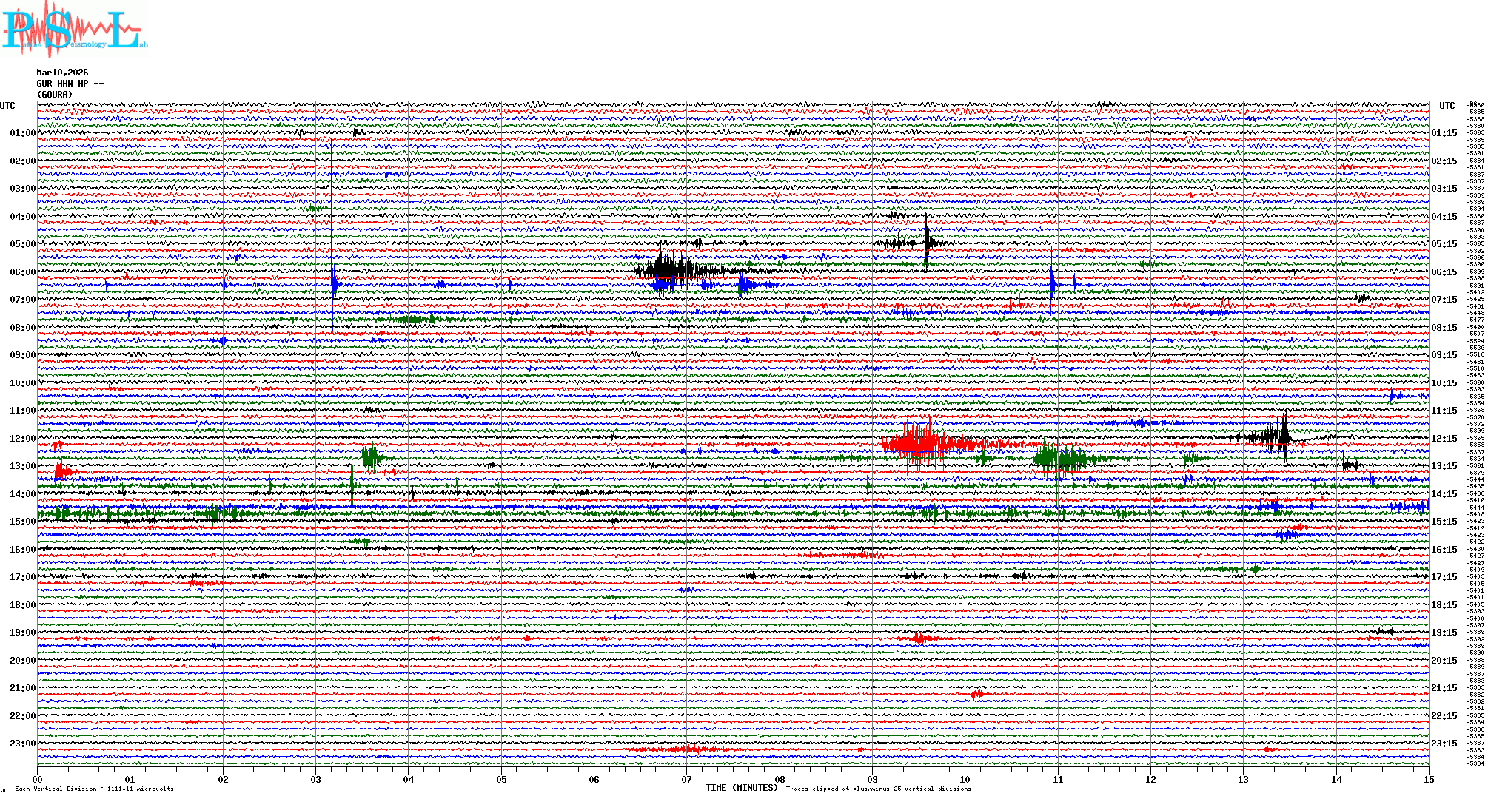
Task: Click the TIME (MINUTES) axis title
Action: (742, 788)
